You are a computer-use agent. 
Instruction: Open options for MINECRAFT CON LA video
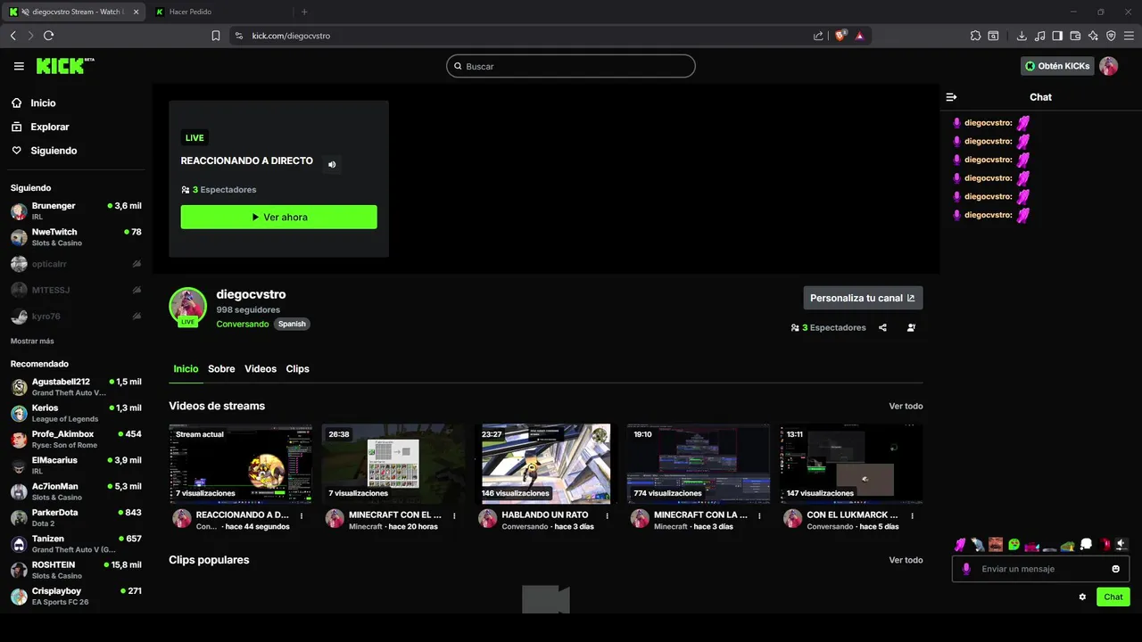[759, 515]
